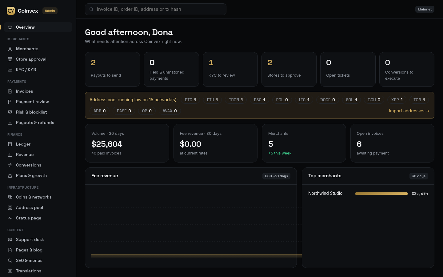Screen dimensions: 443x277
Task: Click the Invoices document icon
Action: (10, 91)
